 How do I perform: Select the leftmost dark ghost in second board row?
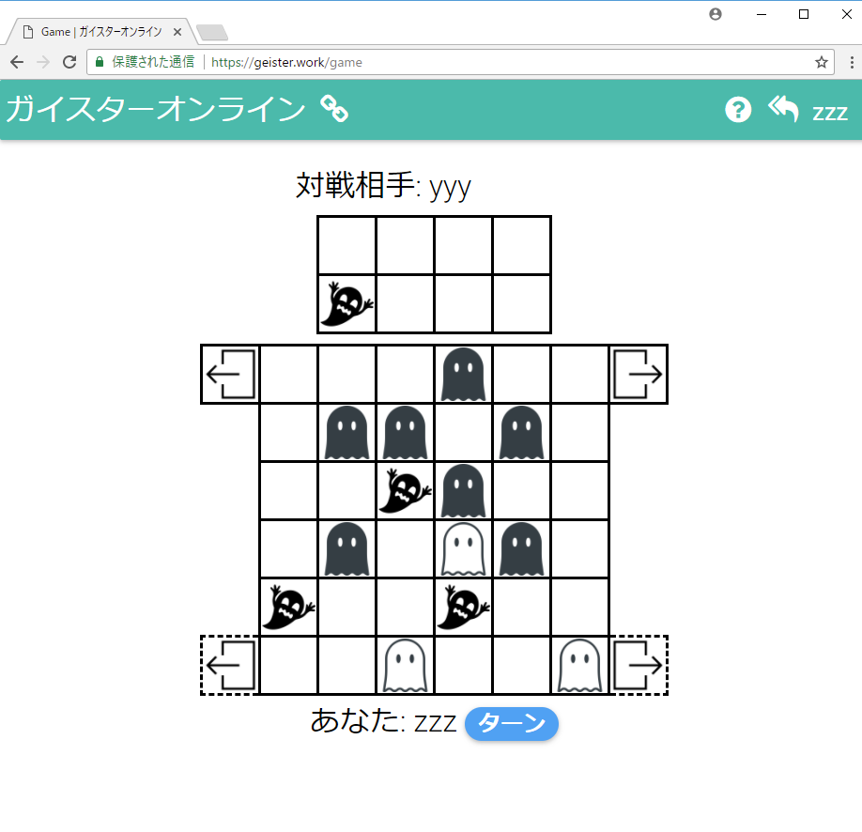click(x=346, y=432)
